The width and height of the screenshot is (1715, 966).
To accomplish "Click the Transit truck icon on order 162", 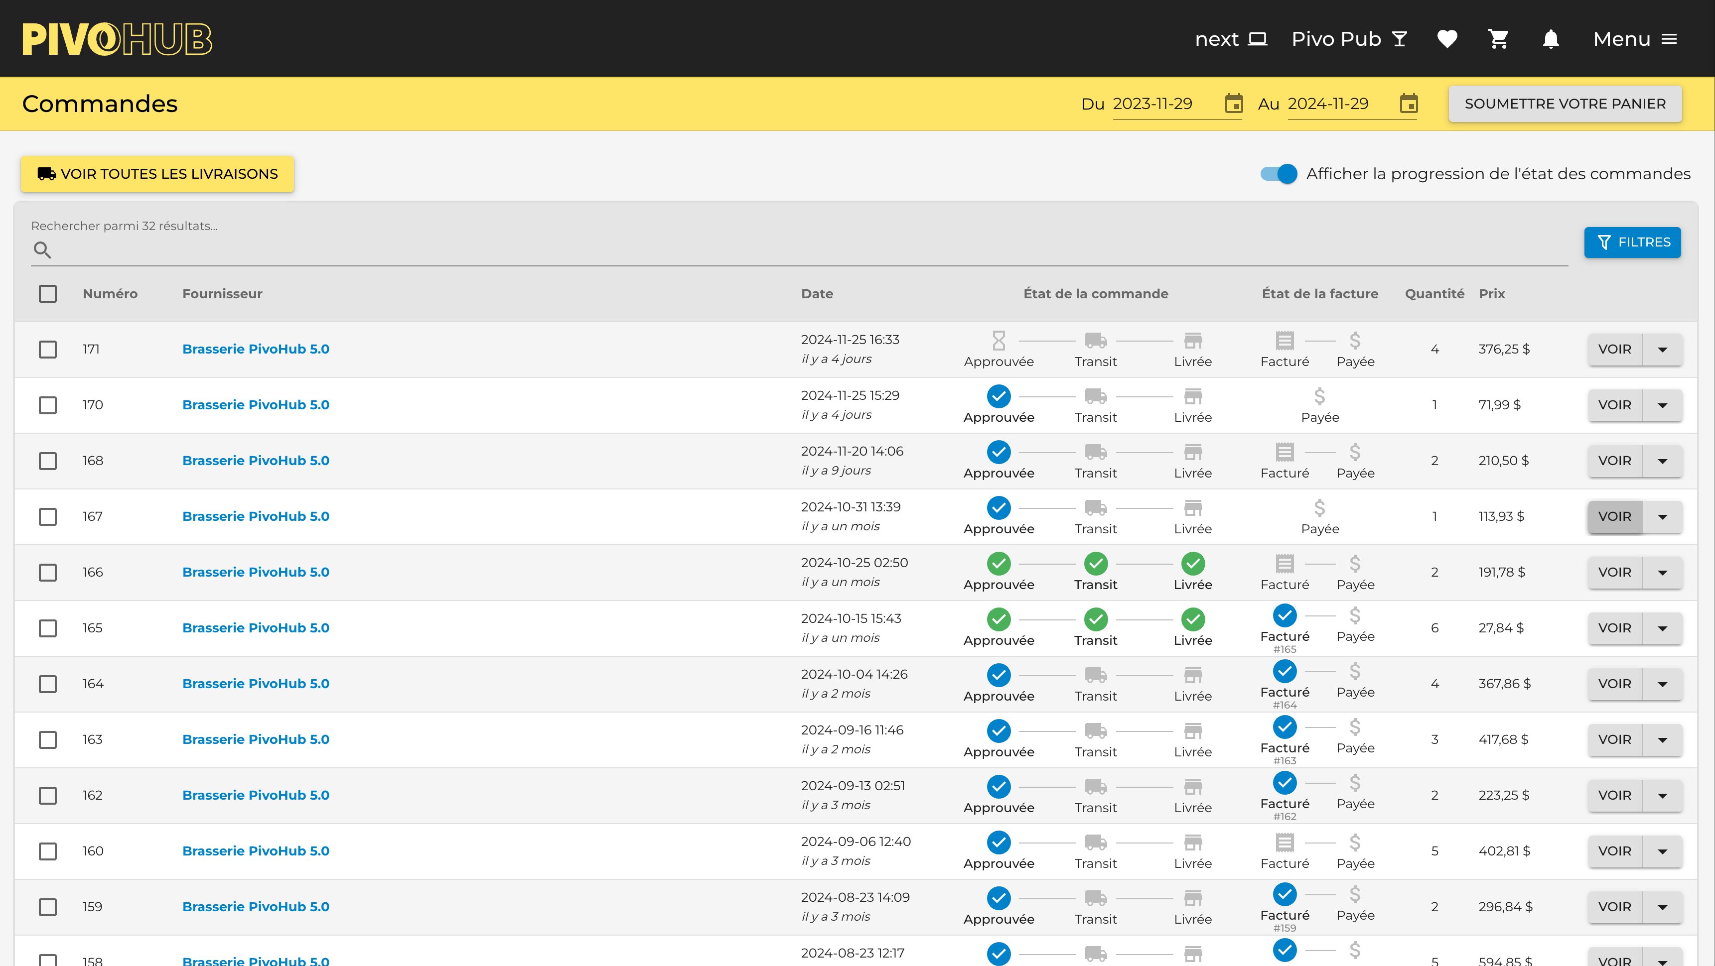I will pos(1096,787).
